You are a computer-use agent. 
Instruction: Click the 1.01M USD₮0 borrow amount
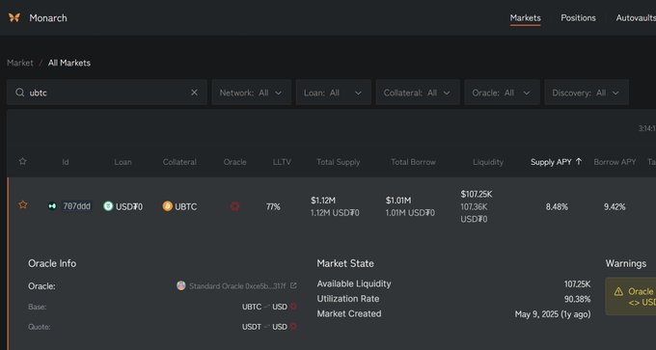point(410,213)
